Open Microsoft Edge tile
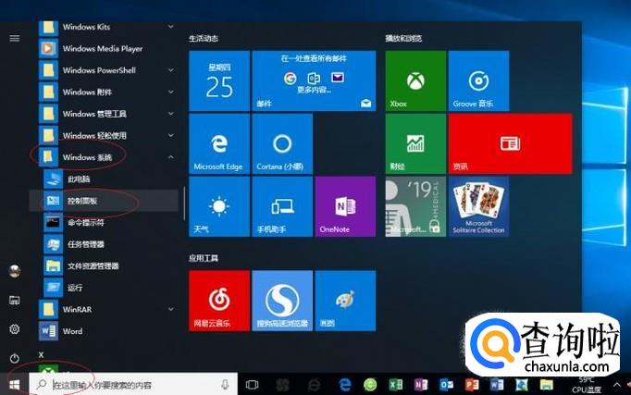The height and width of the screenshot is (395, 631). point(218,143)
